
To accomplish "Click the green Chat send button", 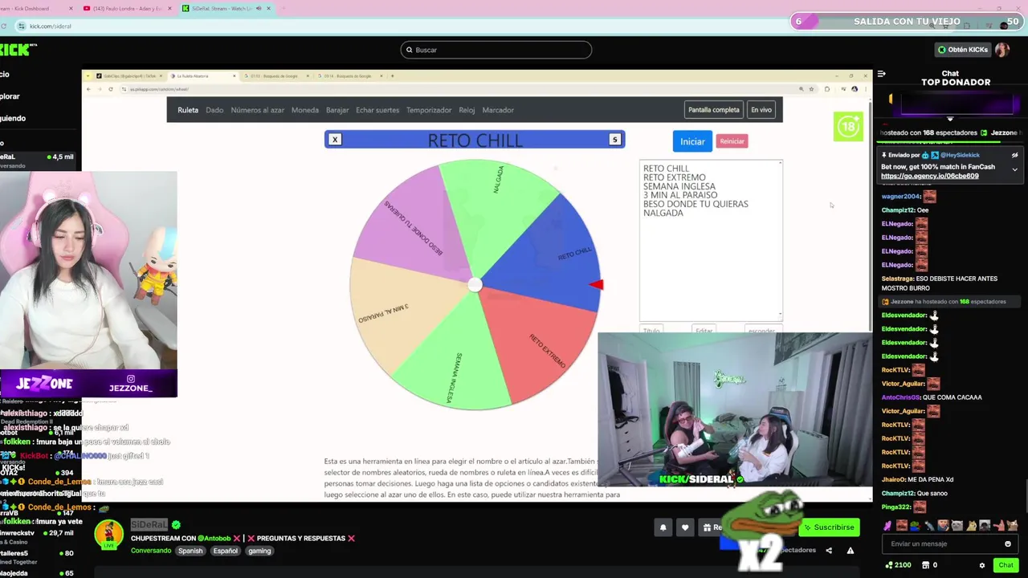I will (1006, 565).
